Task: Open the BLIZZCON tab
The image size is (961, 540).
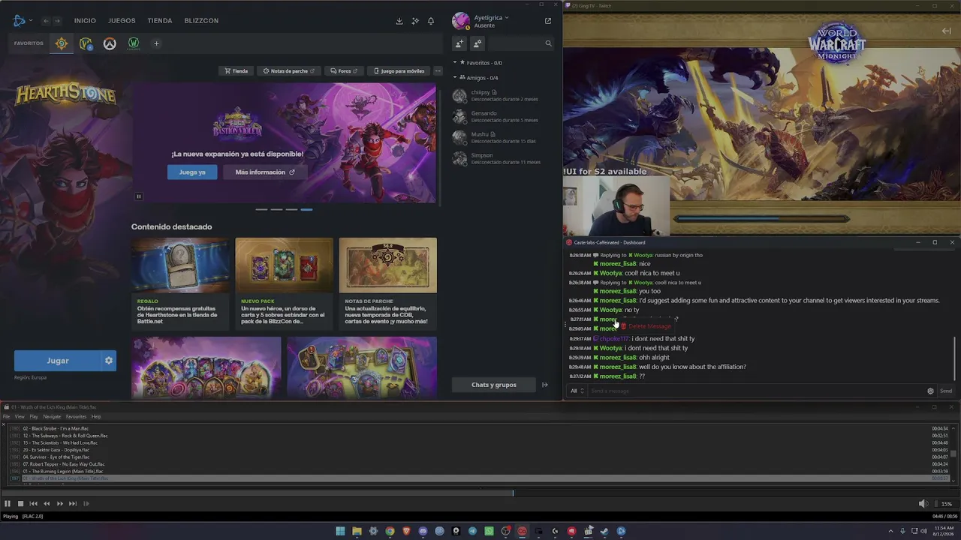Action: point(201,21)
